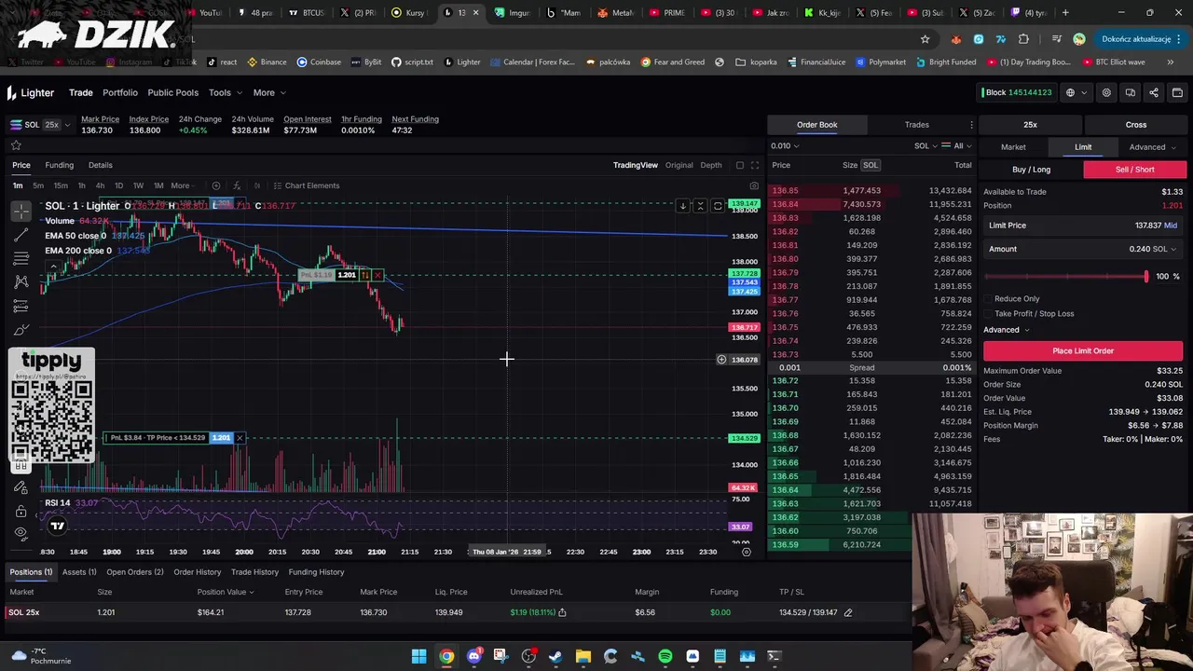Screen dimensions: 1193x671
Task: Switch to Sell / Short side
Action: pyautogui.click(x=1134, y=170)
